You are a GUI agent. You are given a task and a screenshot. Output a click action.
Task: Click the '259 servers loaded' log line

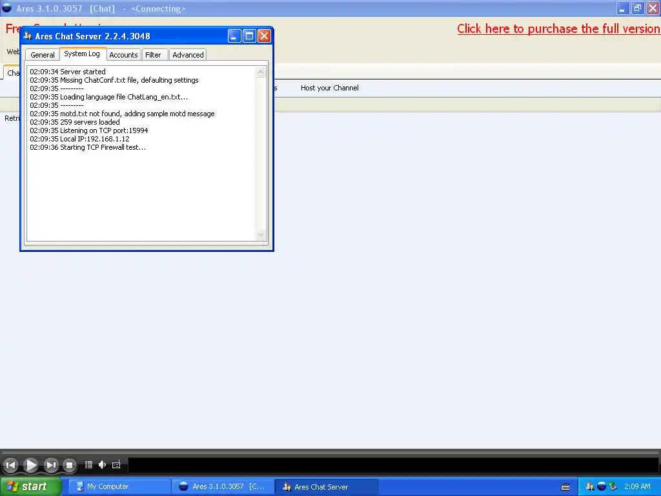pos(75,122)
